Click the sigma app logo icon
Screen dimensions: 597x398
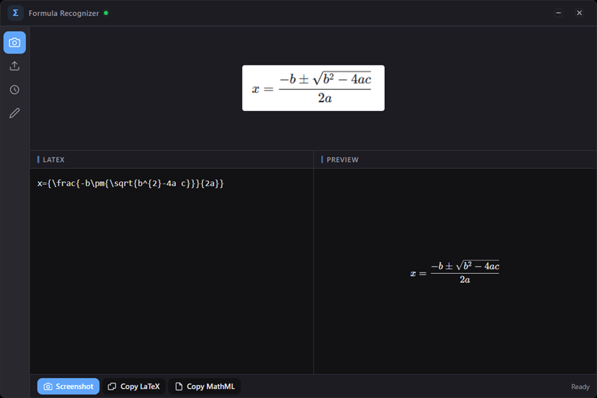point(15,13)
